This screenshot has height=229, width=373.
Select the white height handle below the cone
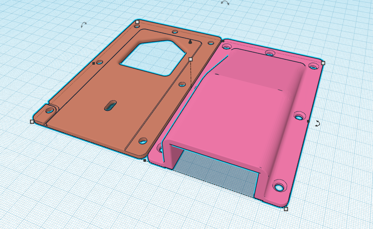point(190,59)
